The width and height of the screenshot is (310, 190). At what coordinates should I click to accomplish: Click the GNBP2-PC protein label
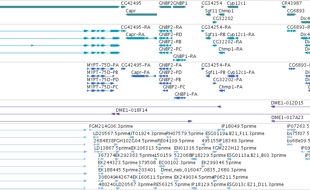[x=174, y=87]
